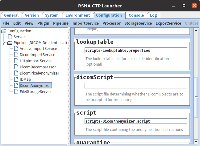Click the IDMap file icon

[16, 79]
